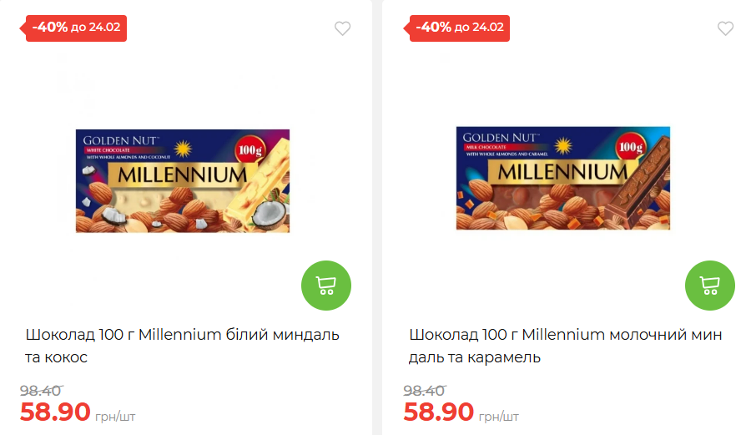The image size is (751, 435).
Task: Click the 58.90 price of milk chocolate
Action: pyautogui.click(x=439, y=412)
